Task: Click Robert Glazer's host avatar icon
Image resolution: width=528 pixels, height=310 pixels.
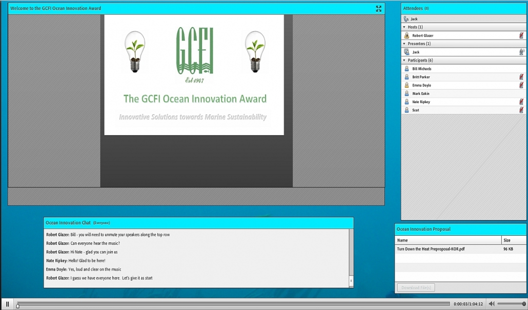Action: click(x=407, y=35)
